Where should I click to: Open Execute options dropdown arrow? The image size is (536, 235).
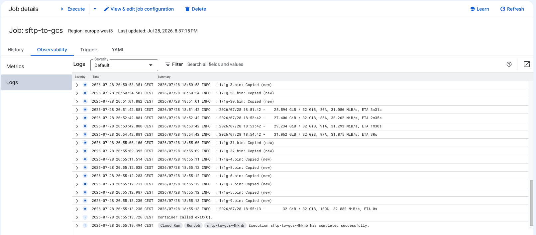pyautogui.click(x=95, y=9)
